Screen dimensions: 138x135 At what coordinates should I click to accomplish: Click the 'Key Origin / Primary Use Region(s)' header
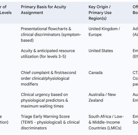pos(100,13)
